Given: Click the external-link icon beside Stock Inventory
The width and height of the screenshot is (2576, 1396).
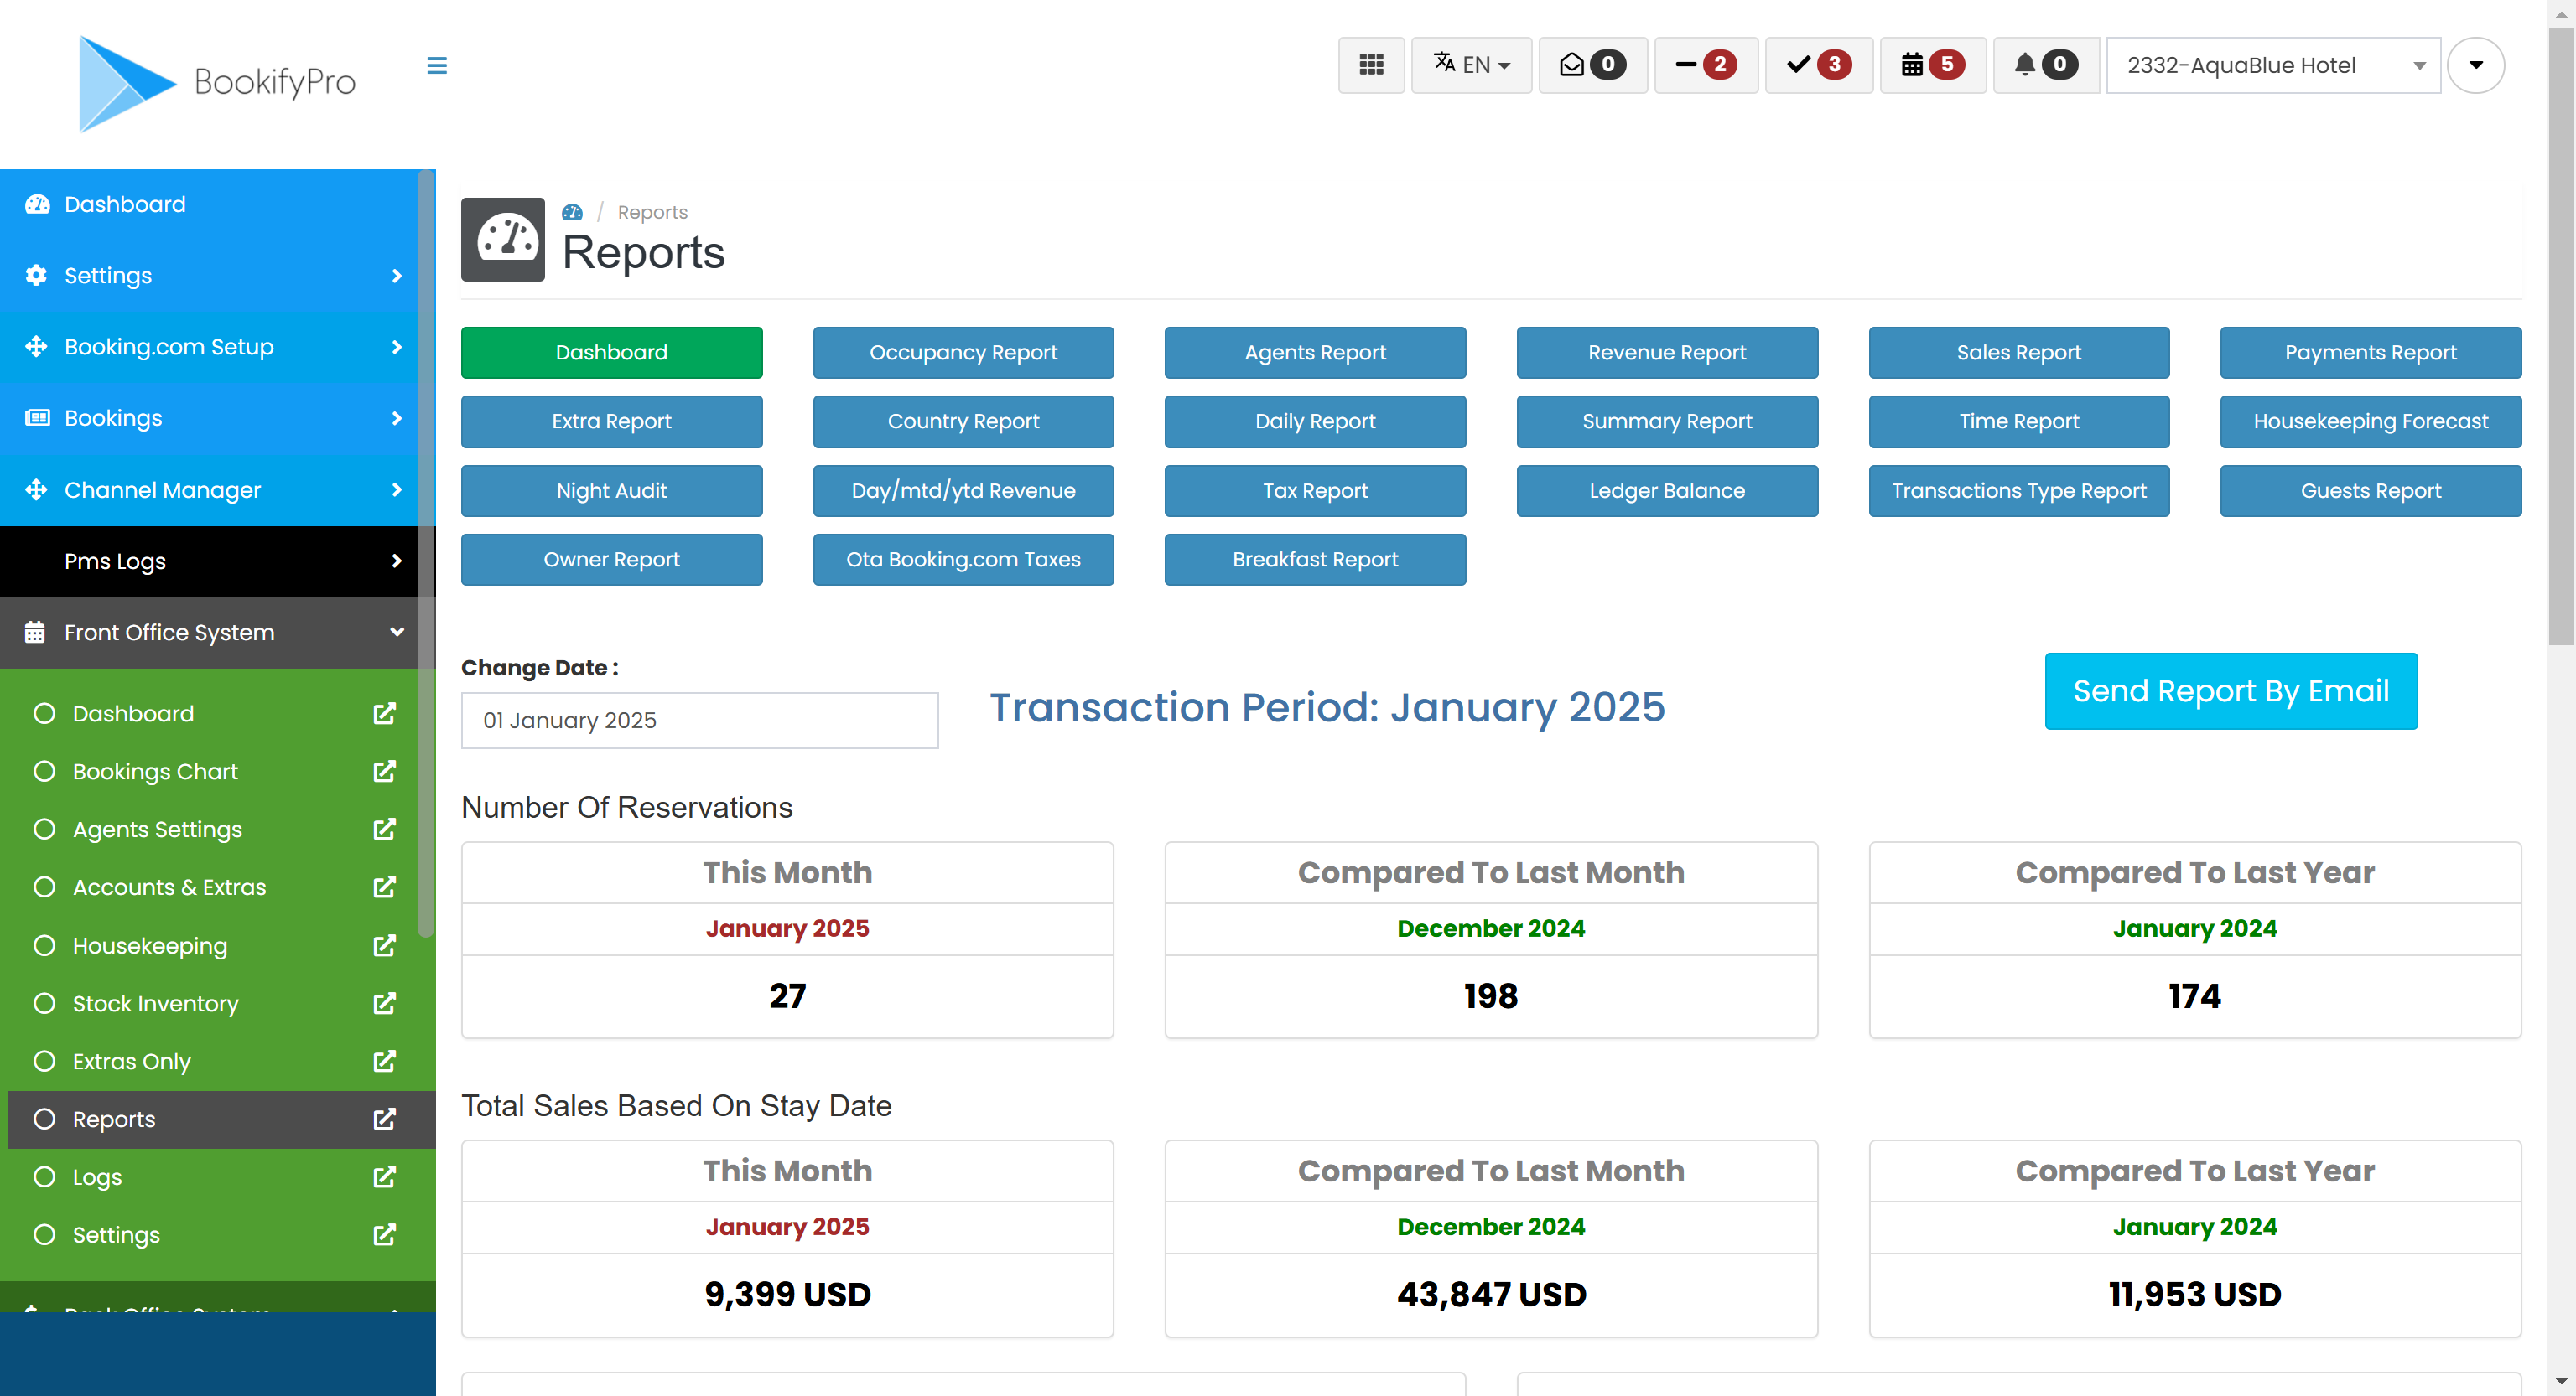Looking at the screenshot, I should [x=385, y=1003].
